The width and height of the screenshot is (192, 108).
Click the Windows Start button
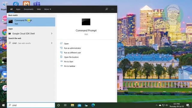point(3,105)
